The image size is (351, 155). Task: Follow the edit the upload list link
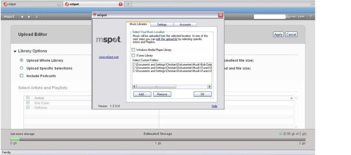167,39
